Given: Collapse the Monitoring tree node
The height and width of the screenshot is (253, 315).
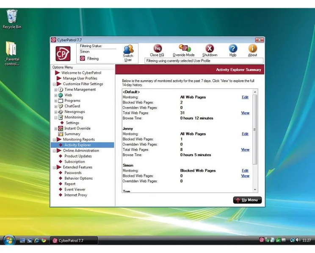Looking at the screenshot, I should (55, 118).
